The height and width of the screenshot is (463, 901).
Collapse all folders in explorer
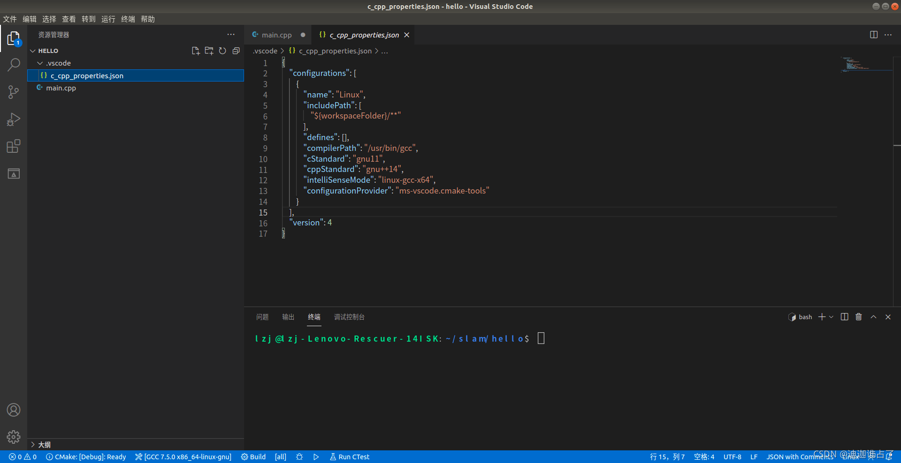pos(236,51)
